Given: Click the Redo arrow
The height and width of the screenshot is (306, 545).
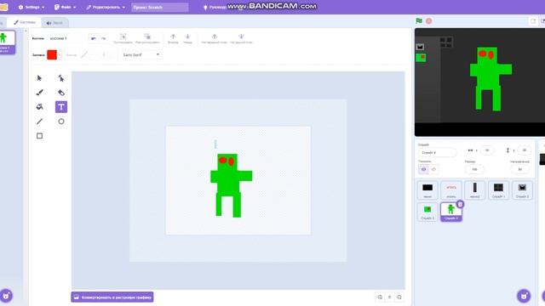Looking at the screenshot, I should click(x=103, y=38).
